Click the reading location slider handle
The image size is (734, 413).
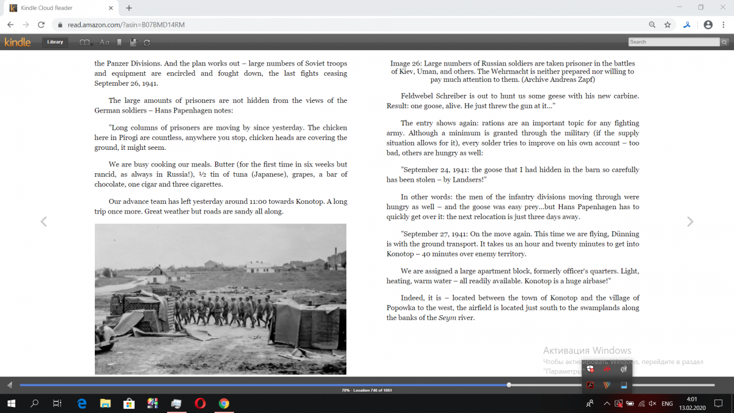509,385
